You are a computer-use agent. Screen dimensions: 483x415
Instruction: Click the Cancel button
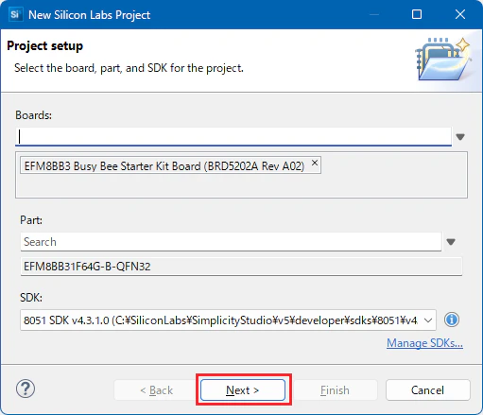click(x=428, y=390)
